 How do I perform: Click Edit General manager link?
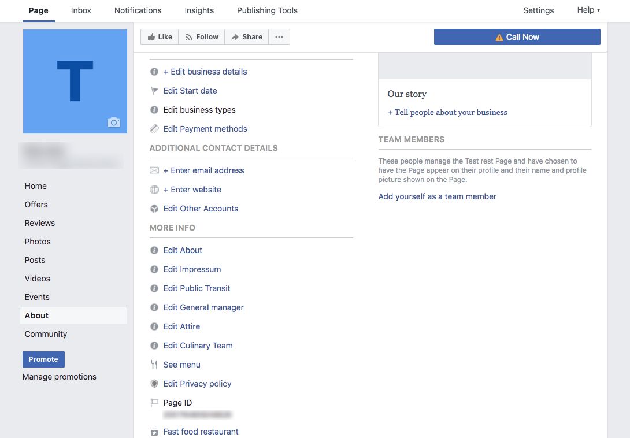pos(203,307)
